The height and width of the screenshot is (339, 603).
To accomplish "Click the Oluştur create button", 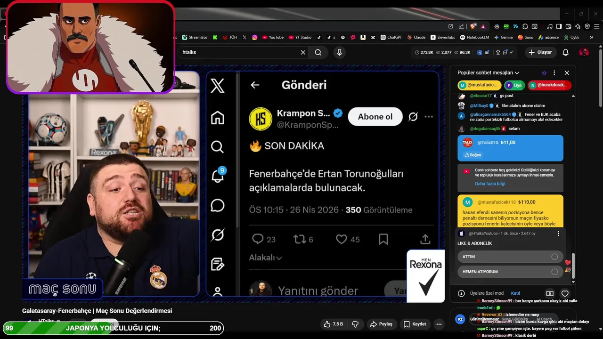I will [x=540, y=52].
